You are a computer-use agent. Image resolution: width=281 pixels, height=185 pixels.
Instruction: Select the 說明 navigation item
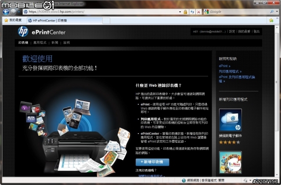[x=66, y=43]
